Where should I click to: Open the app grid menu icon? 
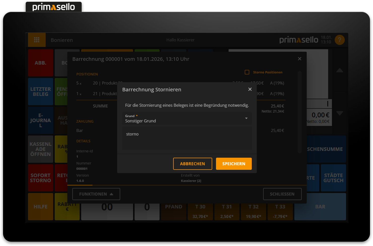[37, 40]
